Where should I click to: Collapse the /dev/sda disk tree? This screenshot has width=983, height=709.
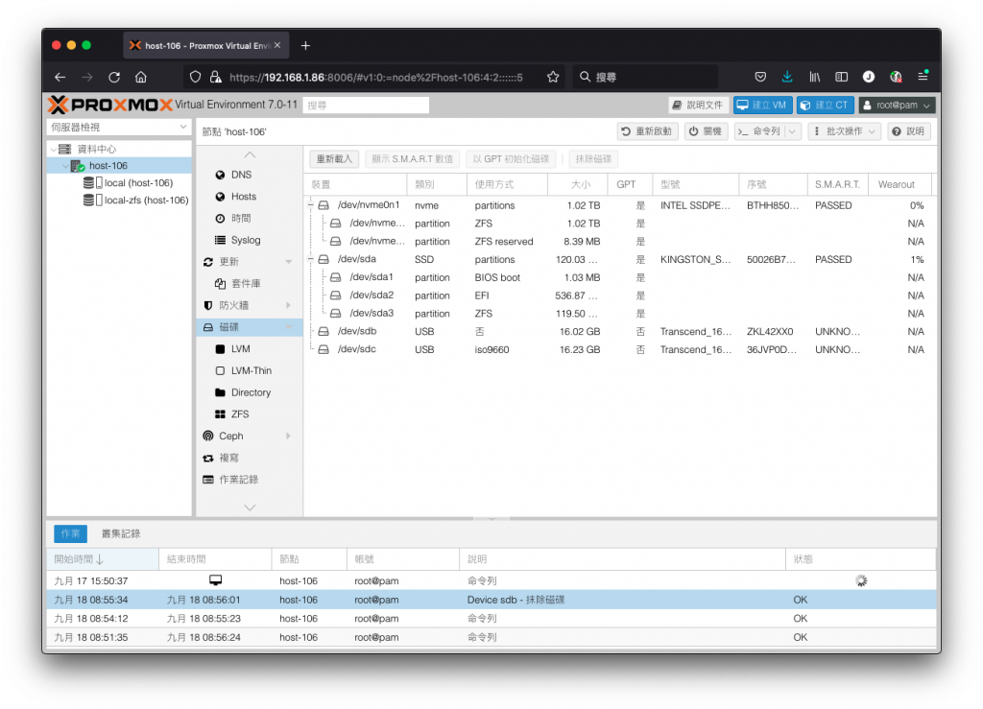coord(310,259)
